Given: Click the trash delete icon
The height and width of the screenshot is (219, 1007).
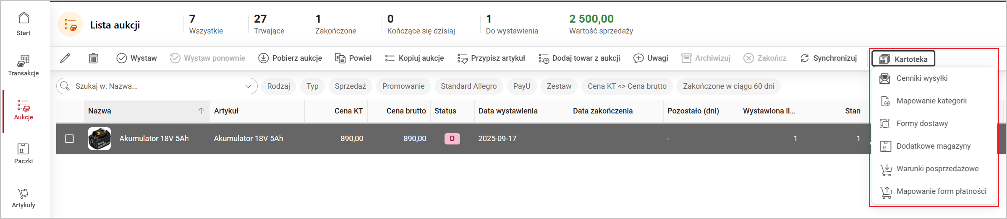Looking at the screenshot, I should [x=93, y=58].
